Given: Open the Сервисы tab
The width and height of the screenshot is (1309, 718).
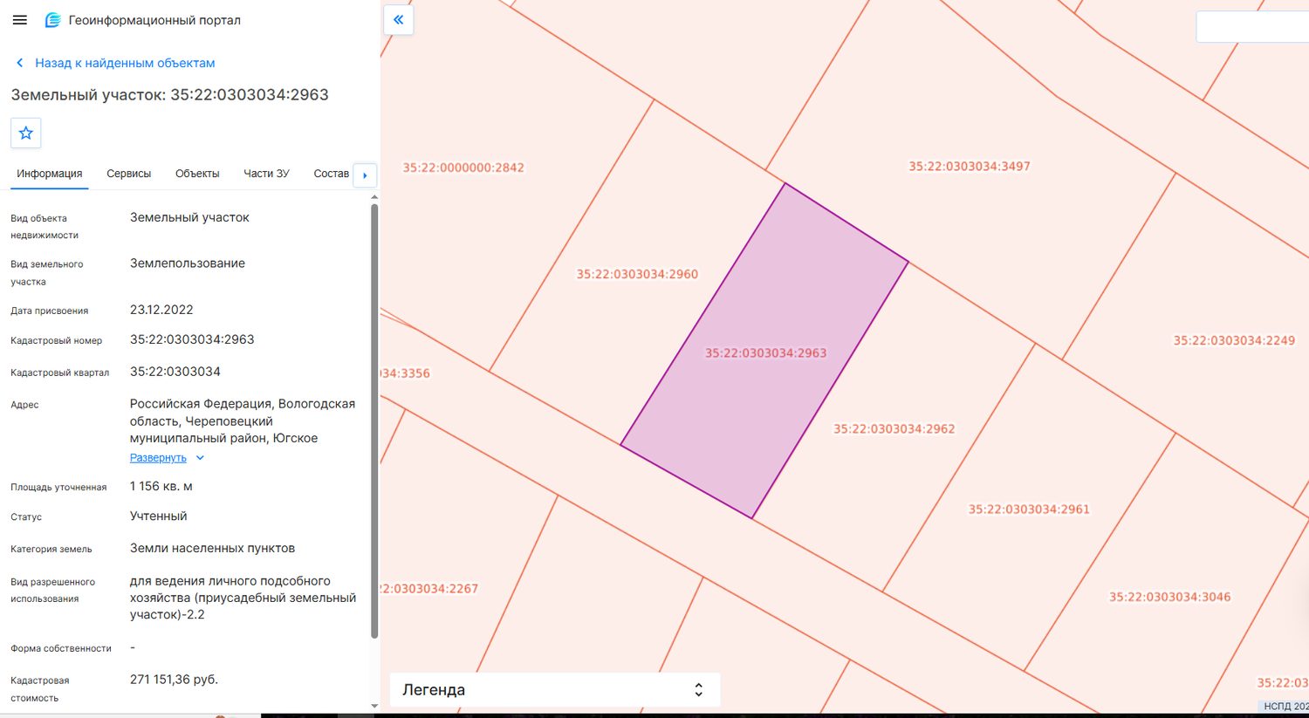Looking at the screenshot, I should coord(129,174).
